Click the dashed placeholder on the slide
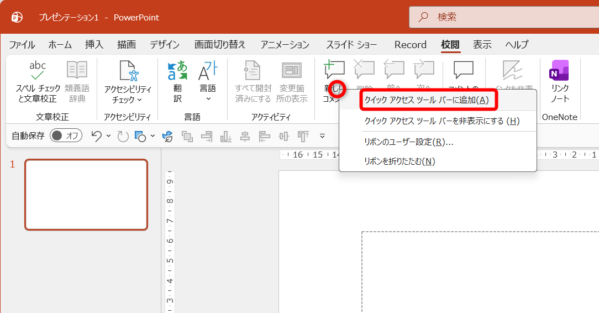599x313 pixels. coord(480,272)
